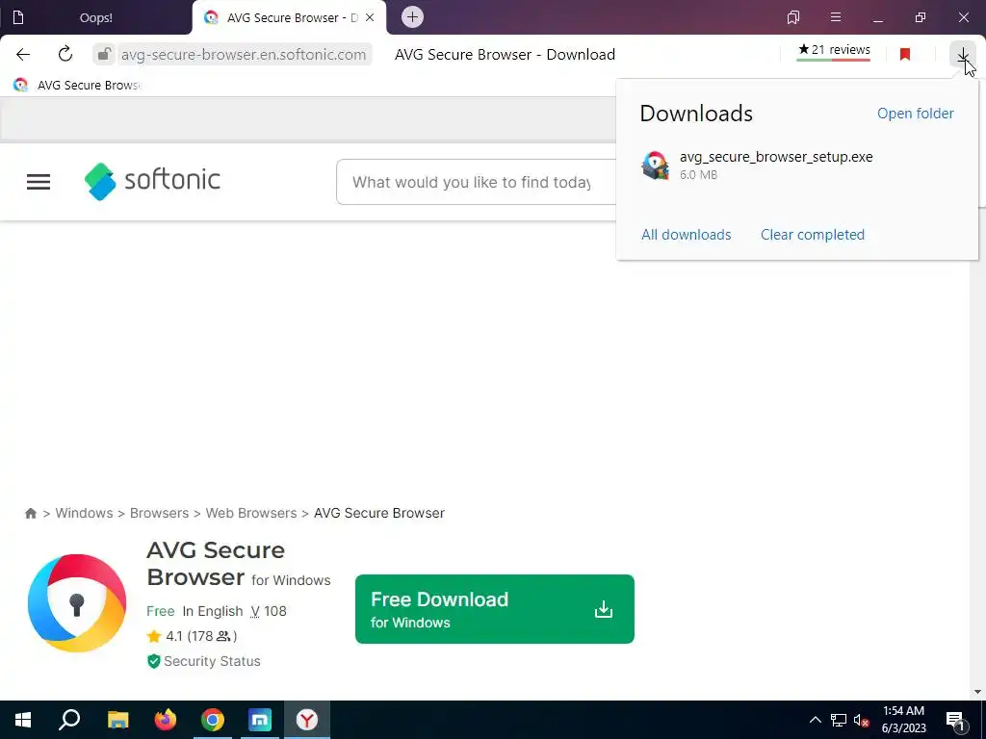Viewport: 986px width, 739px height.
Task: Click Yandex Browser taskbar icon
Action: tap(307, 720)
